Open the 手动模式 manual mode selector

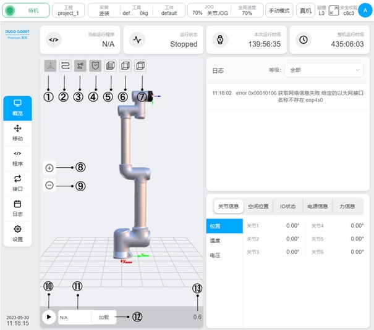pos(279,10)
